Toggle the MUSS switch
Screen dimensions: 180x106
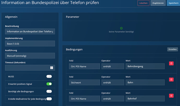[49, 76]
